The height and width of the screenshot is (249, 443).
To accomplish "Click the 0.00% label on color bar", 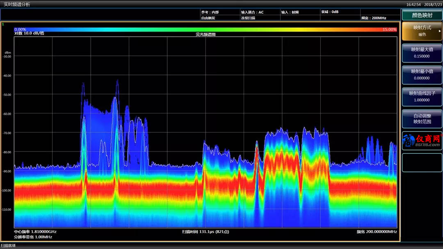I will pyautogui.click(x=20, y=29).
